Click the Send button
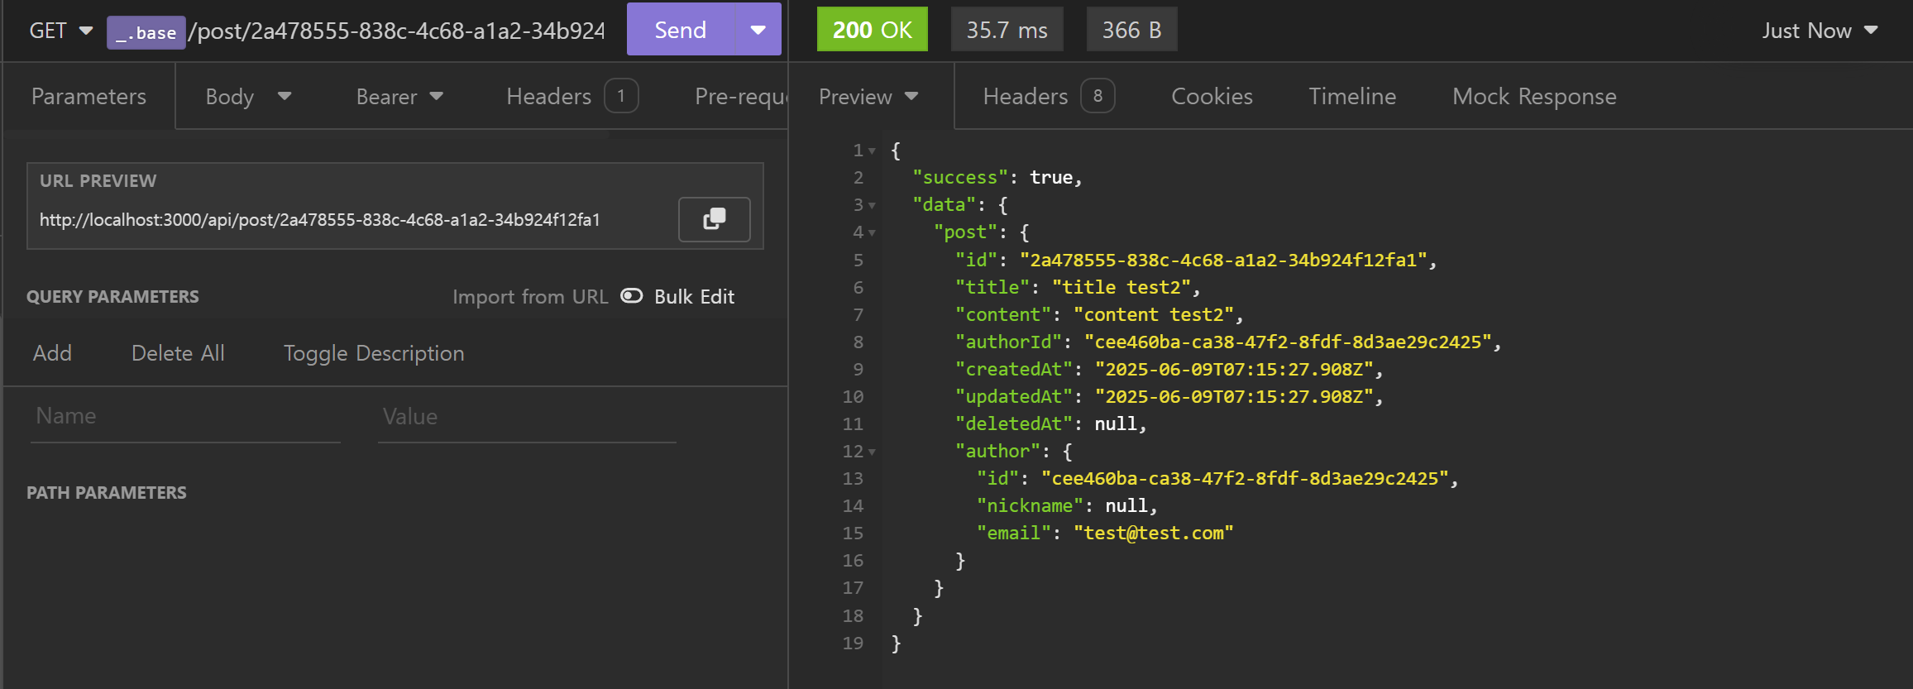Viewport: 1913px width, 689px height. click(681, 30)
